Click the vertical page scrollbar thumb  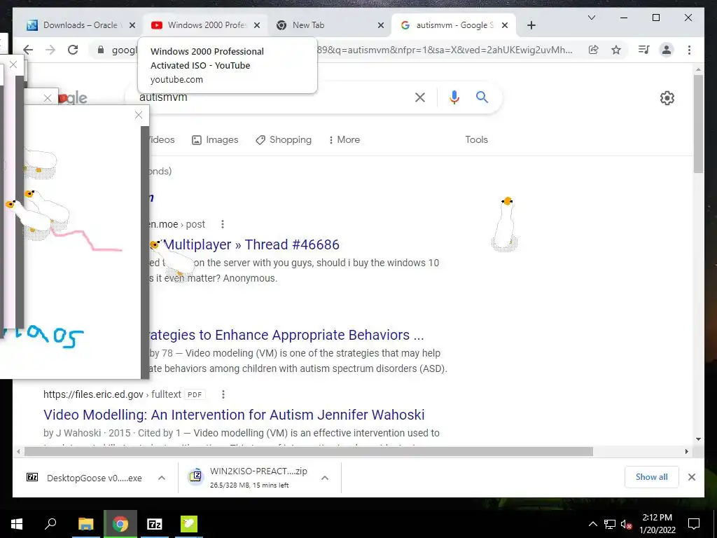(698, 123)
